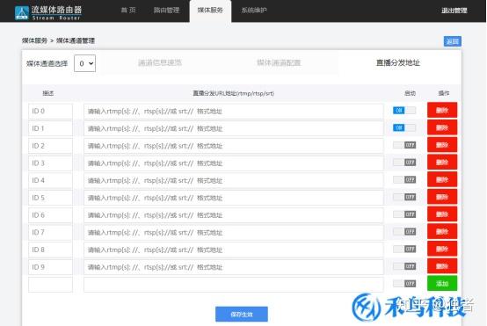Click the URL address field for ID 8
Image resolution: width=487 pixels, height=326 pixels.
tap(234, 250)
